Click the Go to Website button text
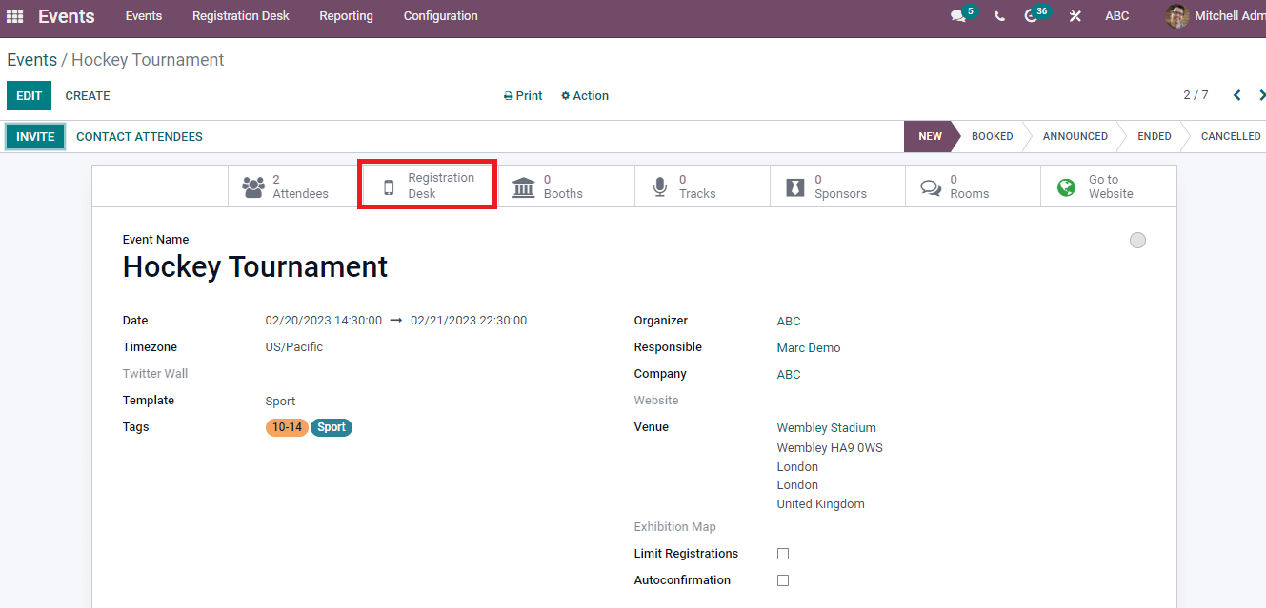The width and height of the screenshot is (1266, 608). click(x=1111, y=186)
